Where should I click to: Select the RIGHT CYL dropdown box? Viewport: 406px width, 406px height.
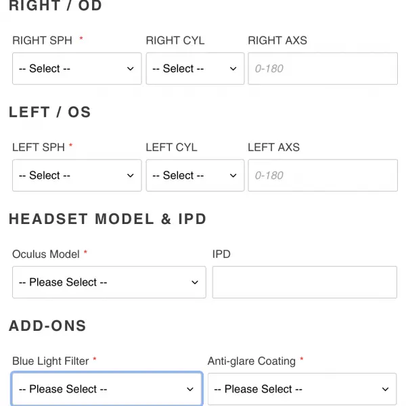click(x=195, y=68)
